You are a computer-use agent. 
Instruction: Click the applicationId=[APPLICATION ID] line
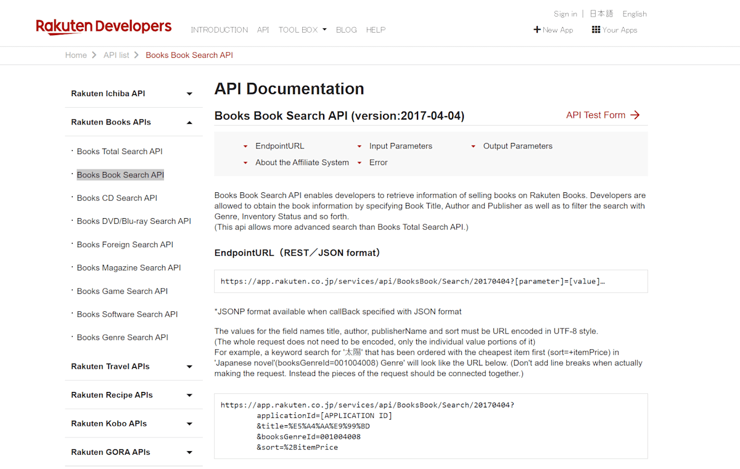pyautogui.click(x=324, y=415)
